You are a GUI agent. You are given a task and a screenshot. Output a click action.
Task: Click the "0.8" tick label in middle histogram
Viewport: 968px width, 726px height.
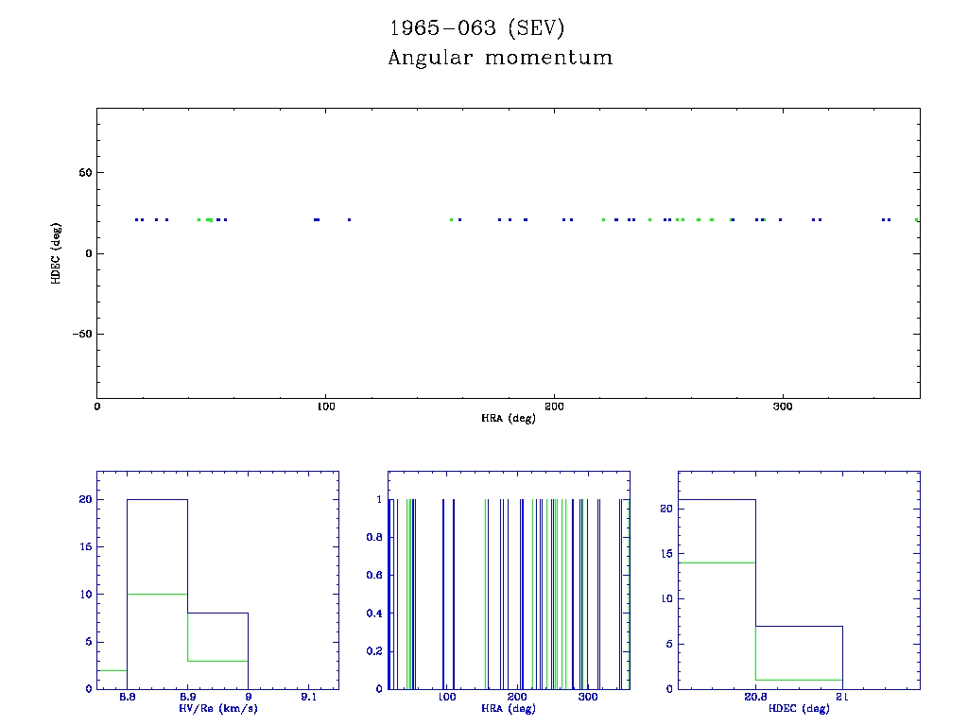pos(373,538)
